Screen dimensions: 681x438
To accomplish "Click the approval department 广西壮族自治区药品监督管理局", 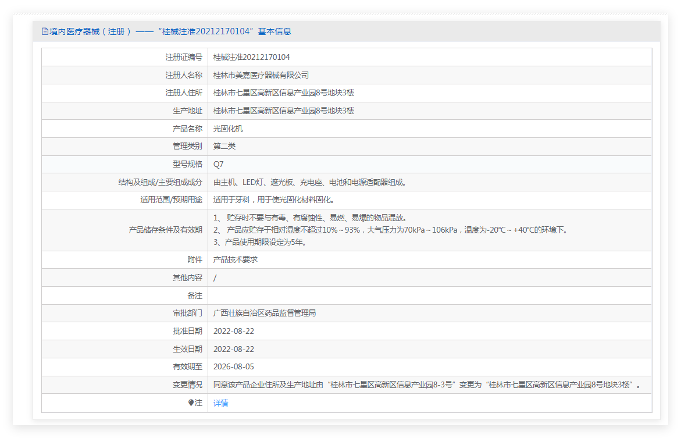I will coord(265,314).
